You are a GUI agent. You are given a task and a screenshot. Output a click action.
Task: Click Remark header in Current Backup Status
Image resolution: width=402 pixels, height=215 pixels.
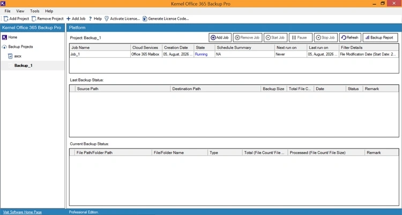tap(382, 153)
